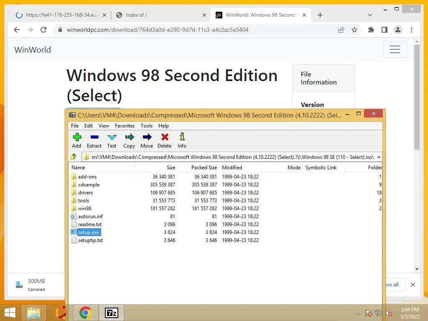Open Chrome tab search dropdown
This screenshot has width=428, height=321.
[370, 15]
